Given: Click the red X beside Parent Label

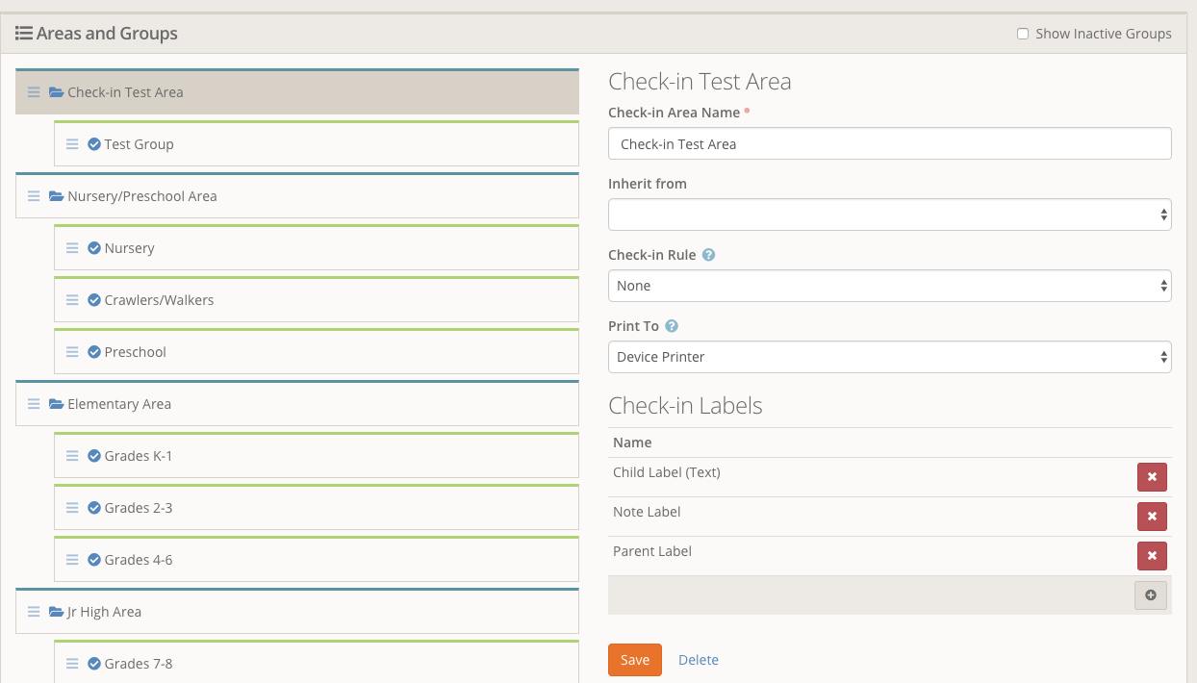Looking at the screenshot, I should (x=1152, y=556).
